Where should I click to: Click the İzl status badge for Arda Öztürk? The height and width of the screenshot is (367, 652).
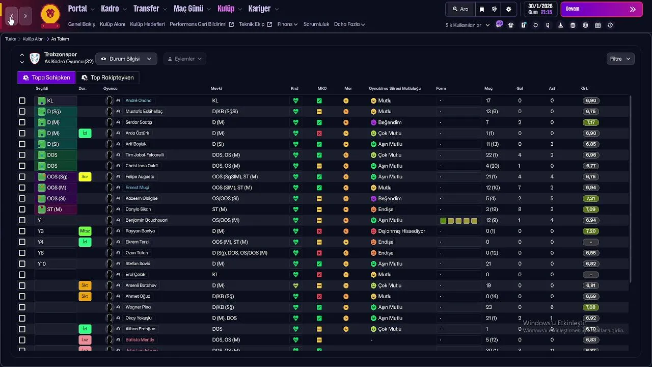[x=85, y=133]
